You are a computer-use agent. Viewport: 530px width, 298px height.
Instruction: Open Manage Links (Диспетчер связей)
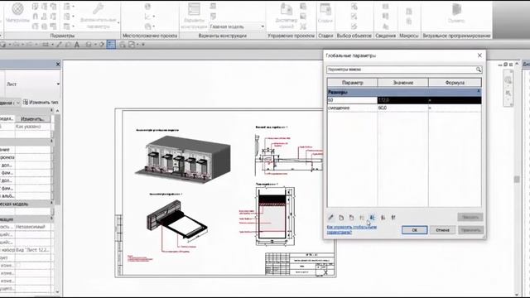(x=287, y=15)
